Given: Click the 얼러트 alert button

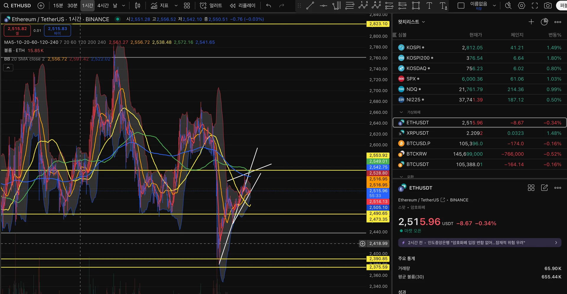Looking at the screenshot, I should coord(211,6).
